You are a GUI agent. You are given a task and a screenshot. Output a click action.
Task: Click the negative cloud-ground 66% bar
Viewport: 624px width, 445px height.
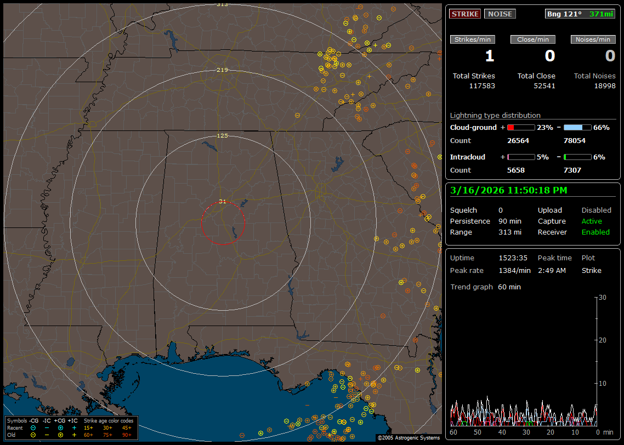click(577, 127)
